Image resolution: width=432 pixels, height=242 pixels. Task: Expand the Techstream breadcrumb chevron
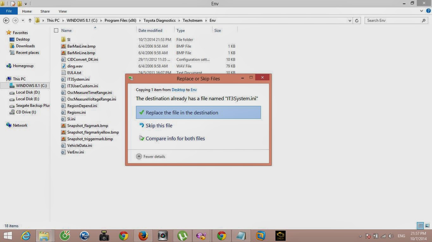[206, 20]
